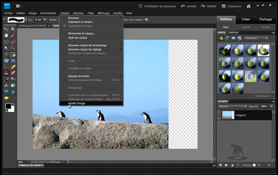Switch to the Partage tab
Viewport: 278px width, 175px height.
tap(265, 19)
